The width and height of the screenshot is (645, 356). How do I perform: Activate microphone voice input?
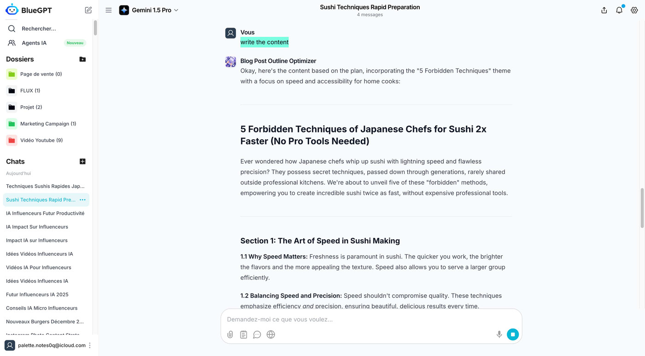point(499,334)
